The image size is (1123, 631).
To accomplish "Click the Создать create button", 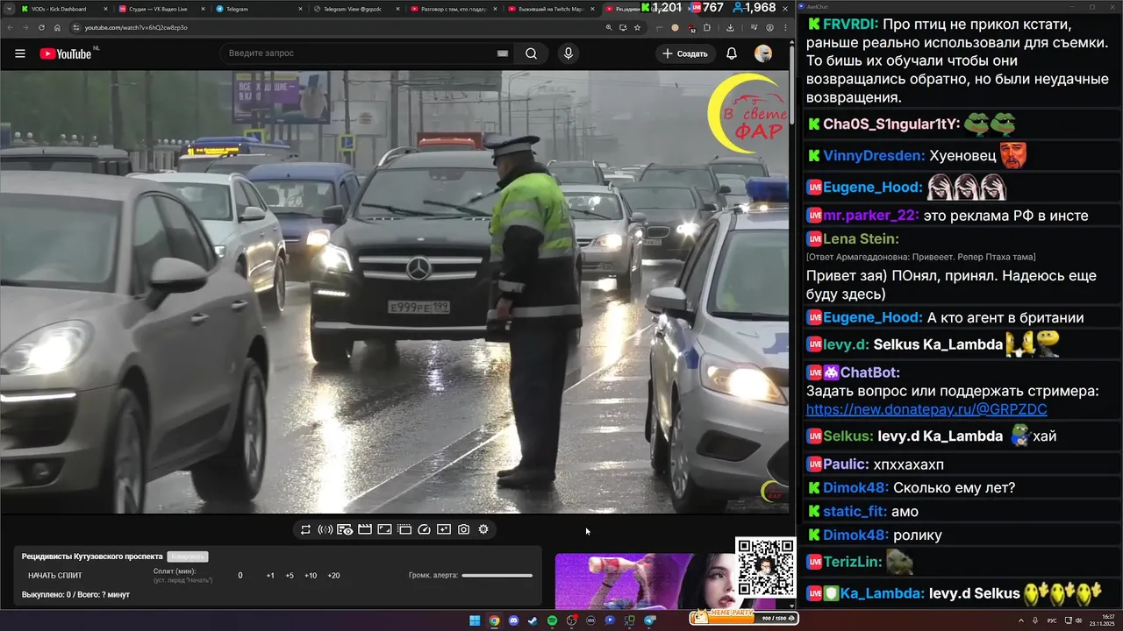I will 685,53.
